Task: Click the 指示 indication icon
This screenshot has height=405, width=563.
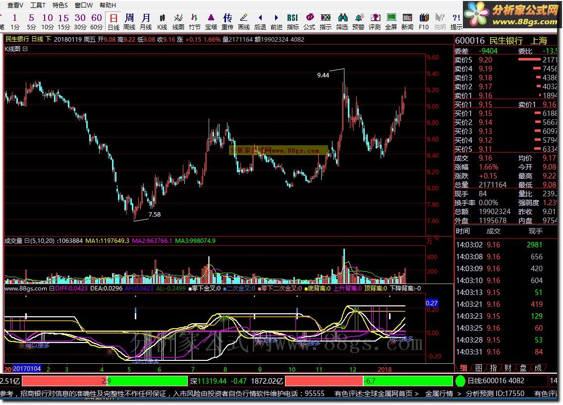Action: [x=326, y=21]
